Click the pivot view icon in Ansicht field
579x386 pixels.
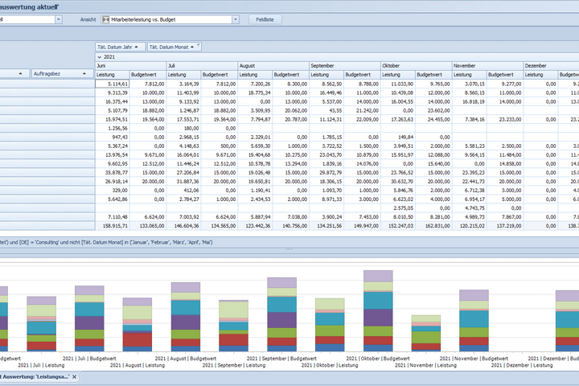coord(106,18)
